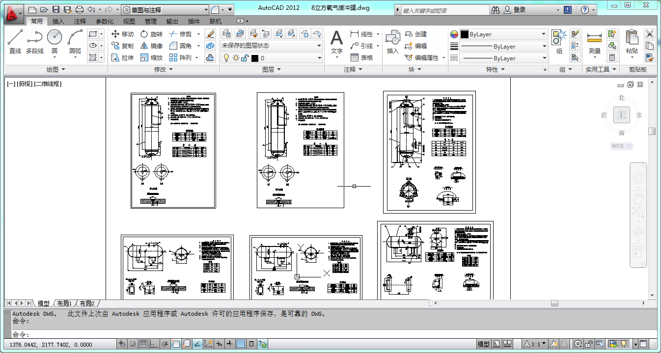Select the Arc (圆弧) tool
Image resolution: width=661 pixels, height=353 pixels.
tap(75, 41)
